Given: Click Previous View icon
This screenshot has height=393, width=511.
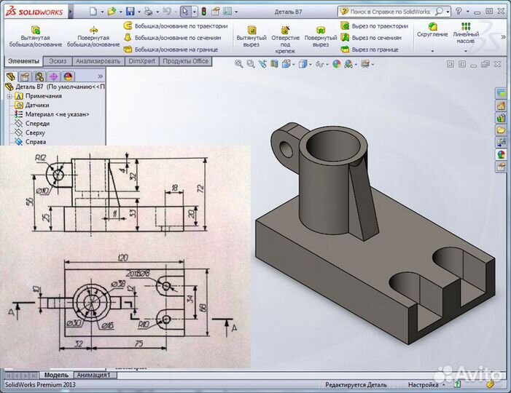Looking at the screenshot, I should click(x=262, y=64).
